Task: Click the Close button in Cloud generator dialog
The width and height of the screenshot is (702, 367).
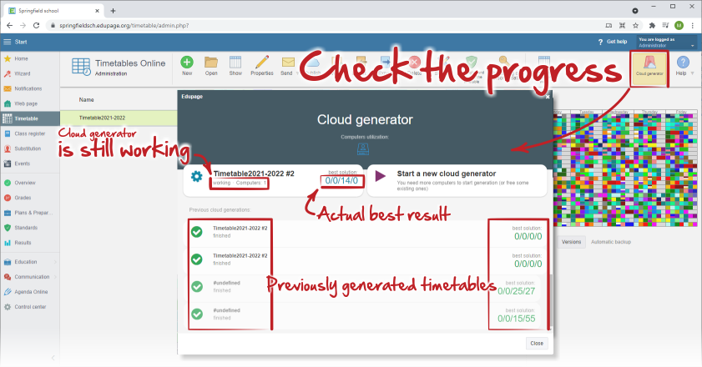Action: pos(537,344)
